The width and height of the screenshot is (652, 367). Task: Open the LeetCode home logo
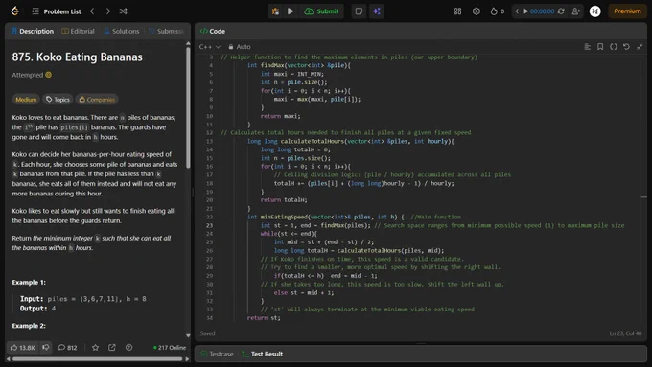15,11
